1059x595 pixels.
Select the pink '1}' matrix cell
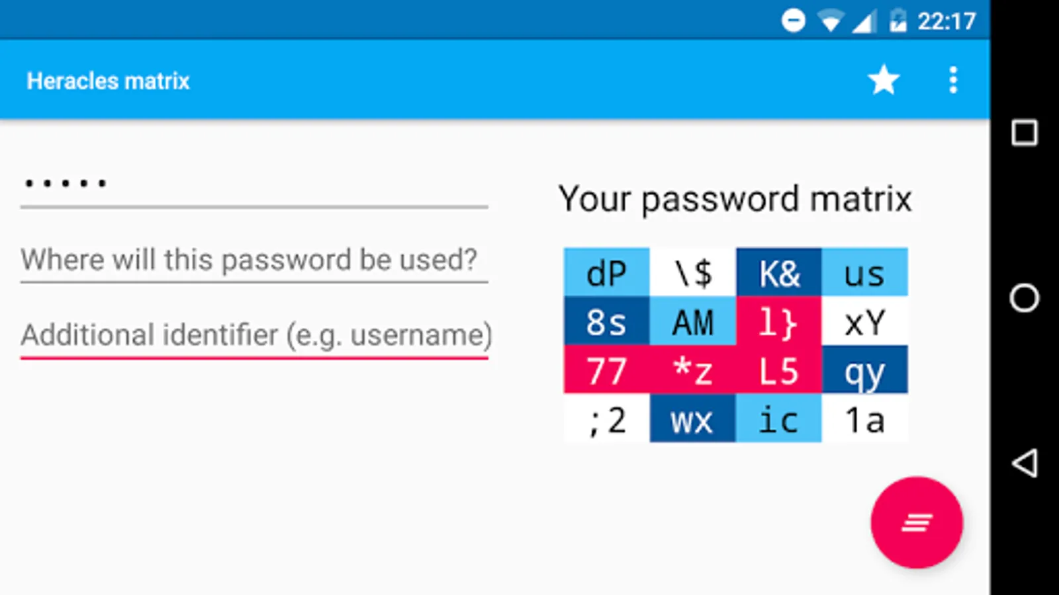[x=778, y=321]
